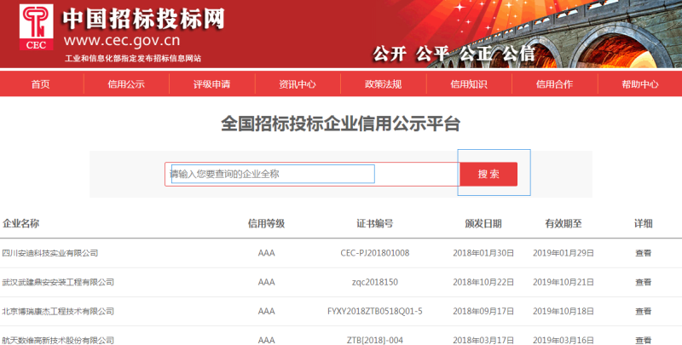Focus the enterprise name search field
Screen dimensions: 682x345
coord(312,175)
